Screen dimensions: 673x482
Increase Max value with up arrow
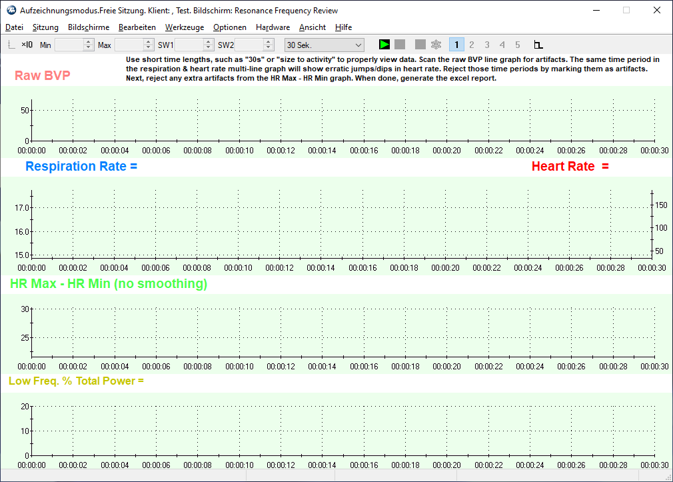coord(148,42)
